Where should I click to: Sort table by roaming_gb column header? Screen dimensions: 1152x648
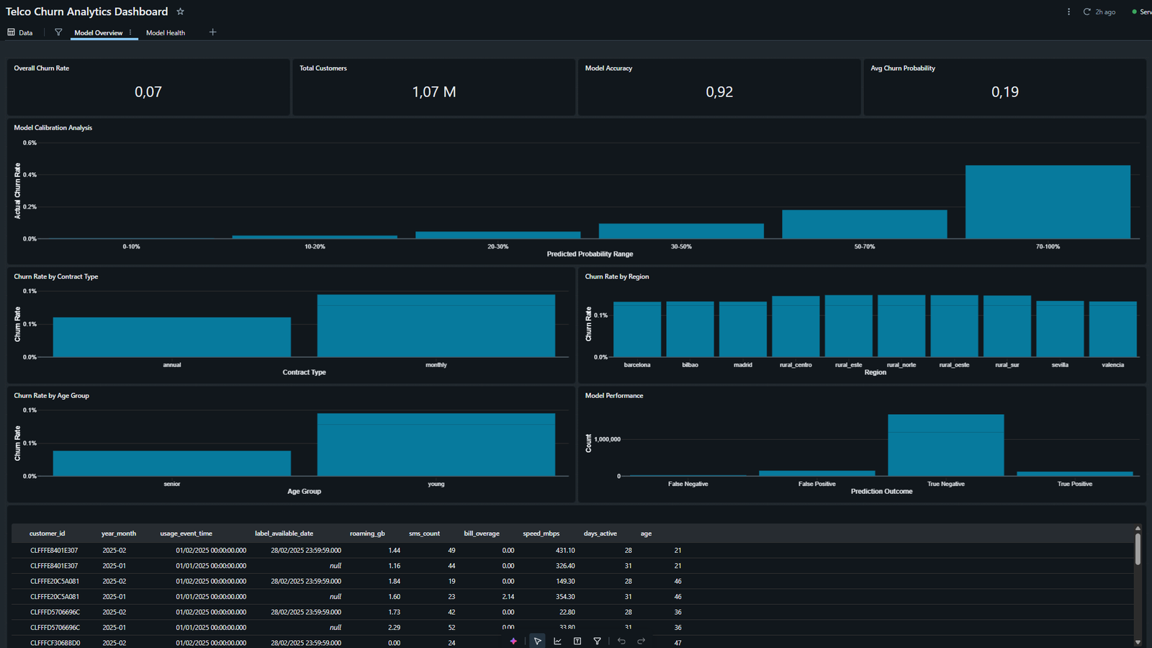367,534
